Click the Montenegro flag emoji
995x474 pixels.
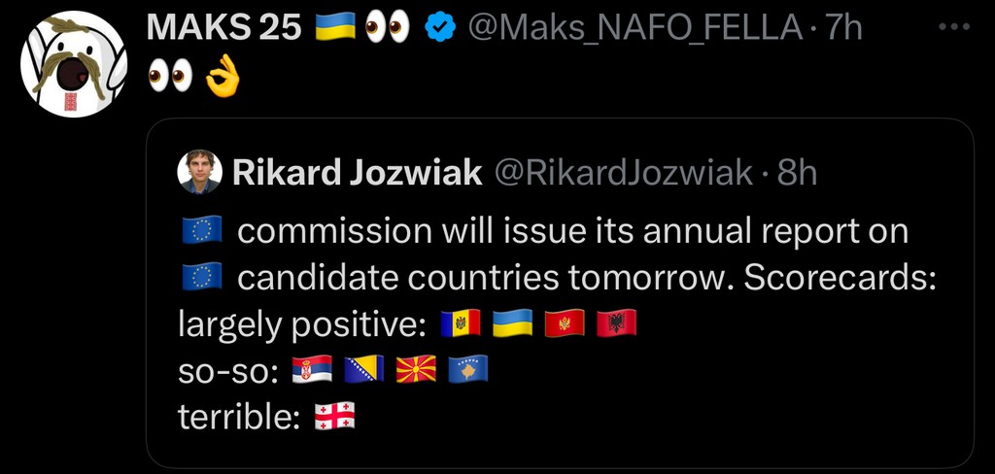pos(565,325)
